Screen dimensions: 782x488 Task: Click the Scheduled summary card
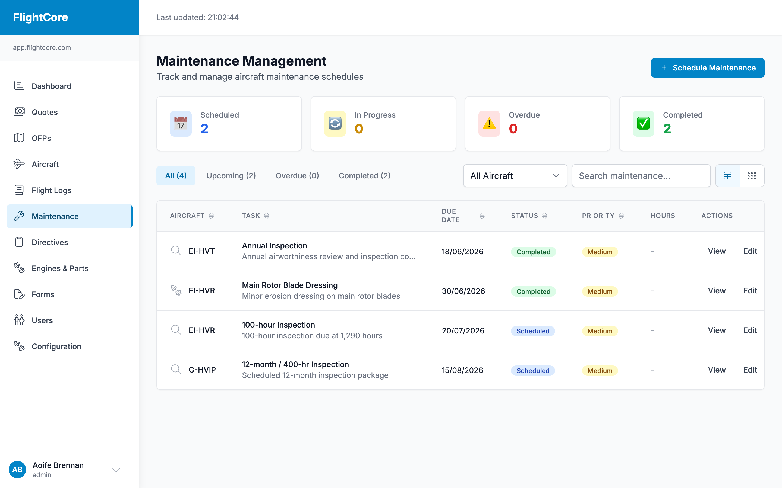click(229, 124)
